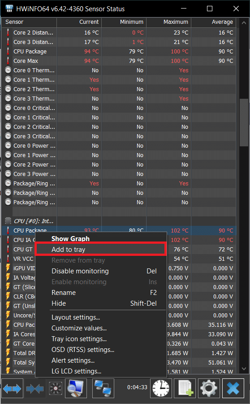Screen dimensions: 250x404
Task: Click the expand layout blue arrows icon
Action: click(x=12, y=388)
